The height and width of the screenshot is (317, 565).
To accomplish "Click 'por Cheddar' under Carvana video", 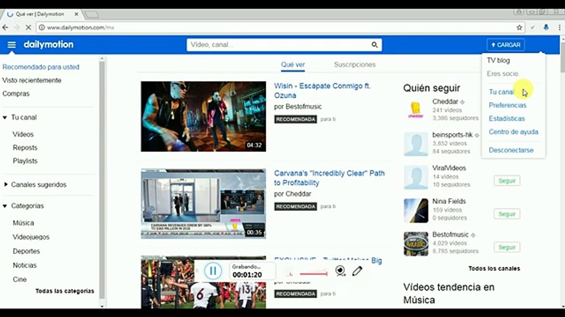I will point(293,194).
